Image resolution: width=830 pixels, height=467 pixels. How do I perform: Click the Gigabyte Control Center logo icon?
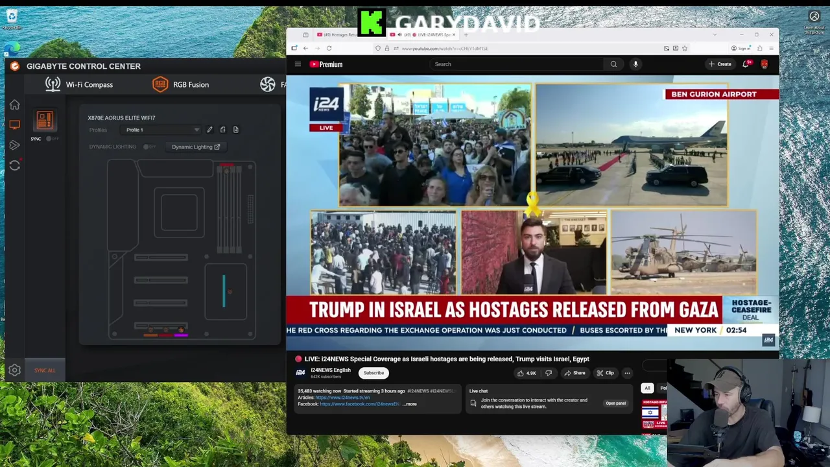pyautogui.click(x=15, y=66)
